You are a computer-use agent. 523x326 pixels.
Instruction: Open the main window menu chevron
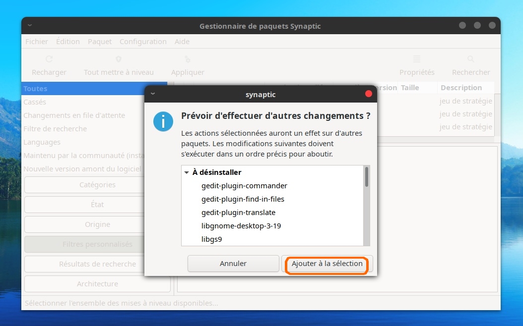tap(30, 25)
